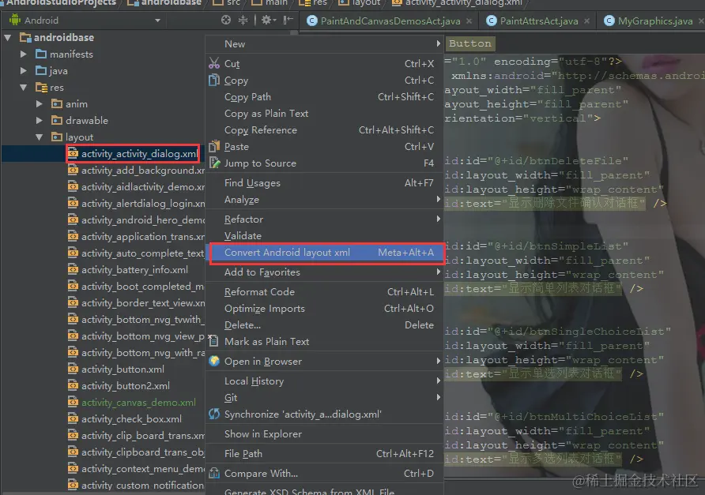This screenshot has width=705, height=495.
Task: Click the activity_add_background xml file icon
Action: 73,171
